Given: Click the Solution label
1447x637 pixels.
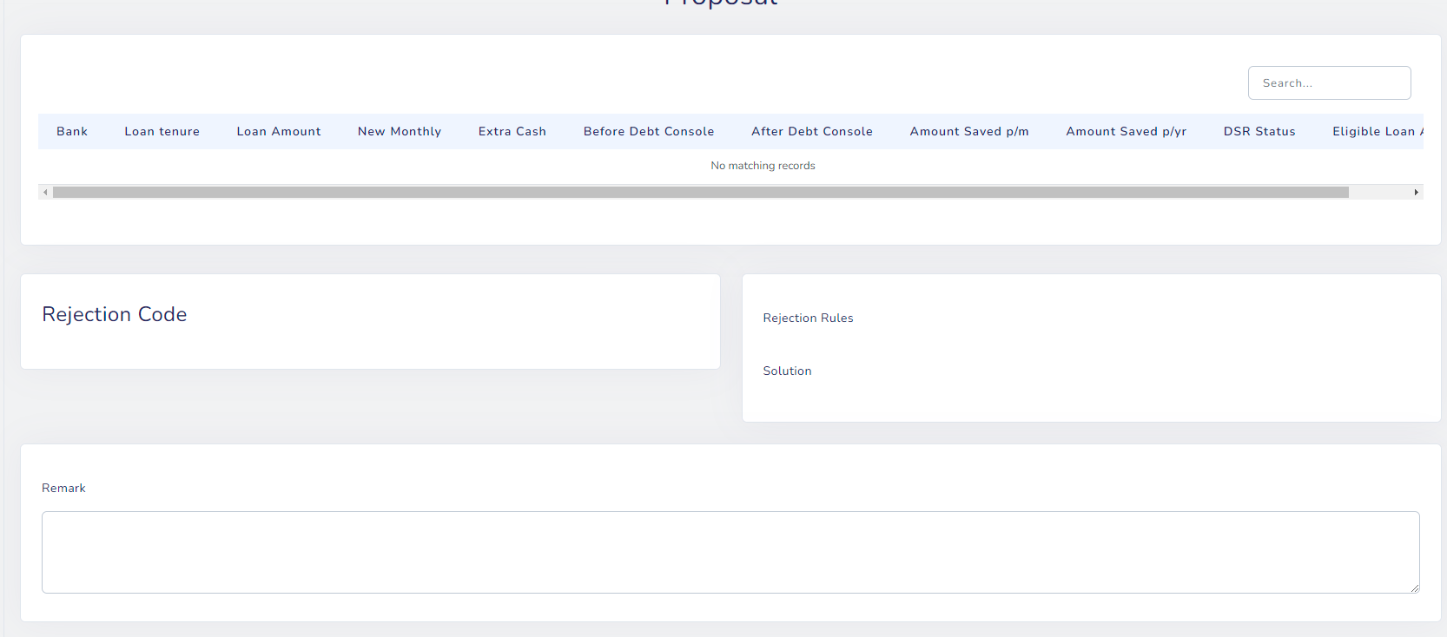Looking at the screenshot, I should click(787, 371).
